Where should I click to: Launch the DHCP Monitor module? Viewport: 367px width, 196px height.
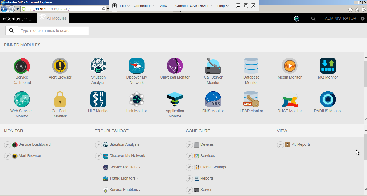pos(290,99)
